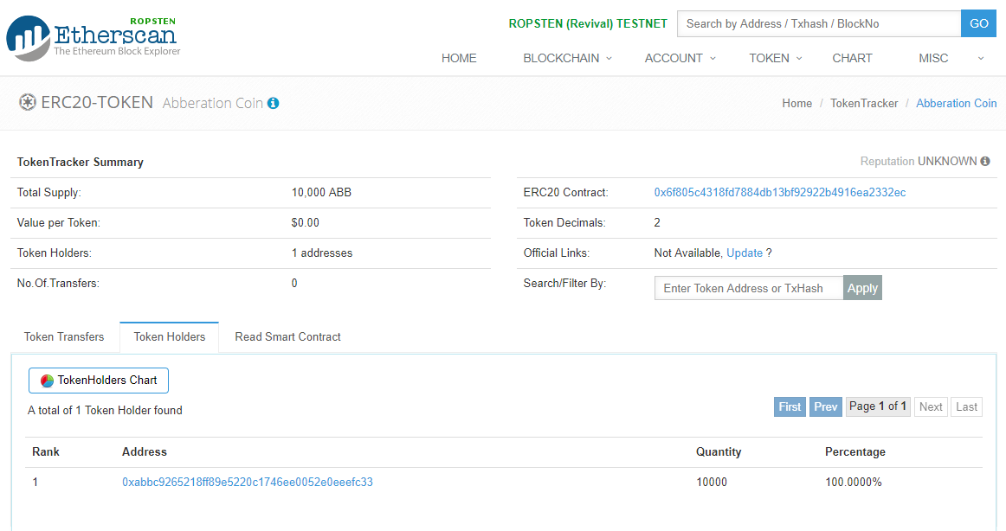Open the HOME menu item
Viewport: 1006px width, 531px height.
pyautogui.click(x=459, y=58)
